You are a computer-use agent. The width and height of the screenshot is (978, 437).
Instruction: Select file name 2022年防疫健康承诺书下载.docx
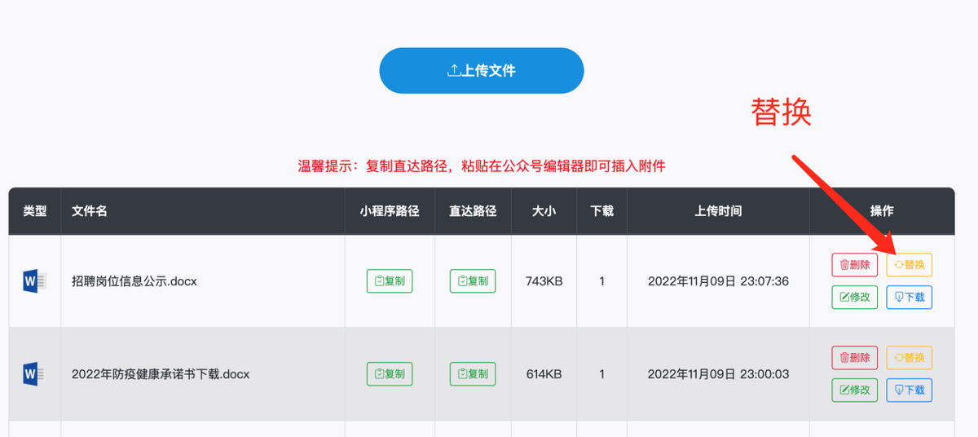point(161,374)
